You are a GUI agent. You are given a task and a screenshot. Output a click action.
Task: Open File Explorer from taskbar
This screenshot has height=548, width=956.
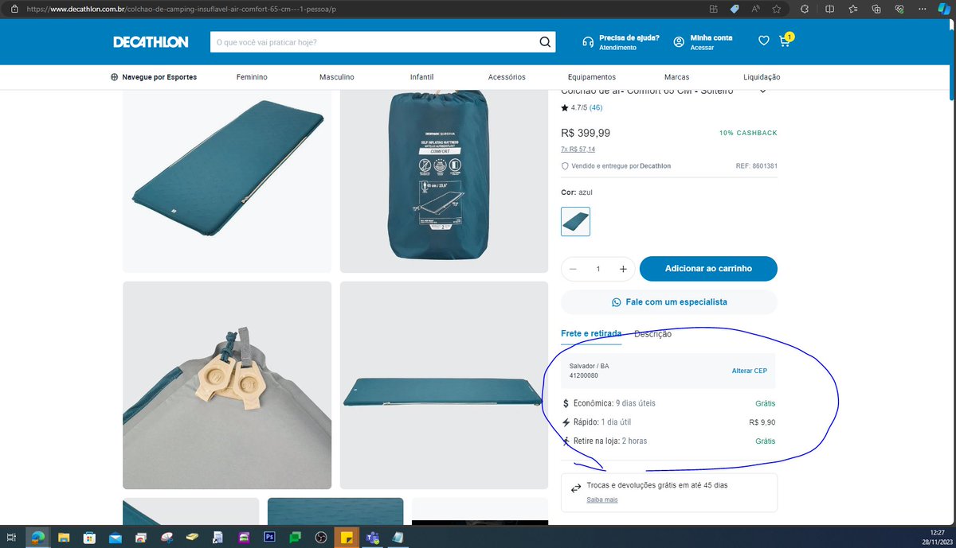click(64, 538)
